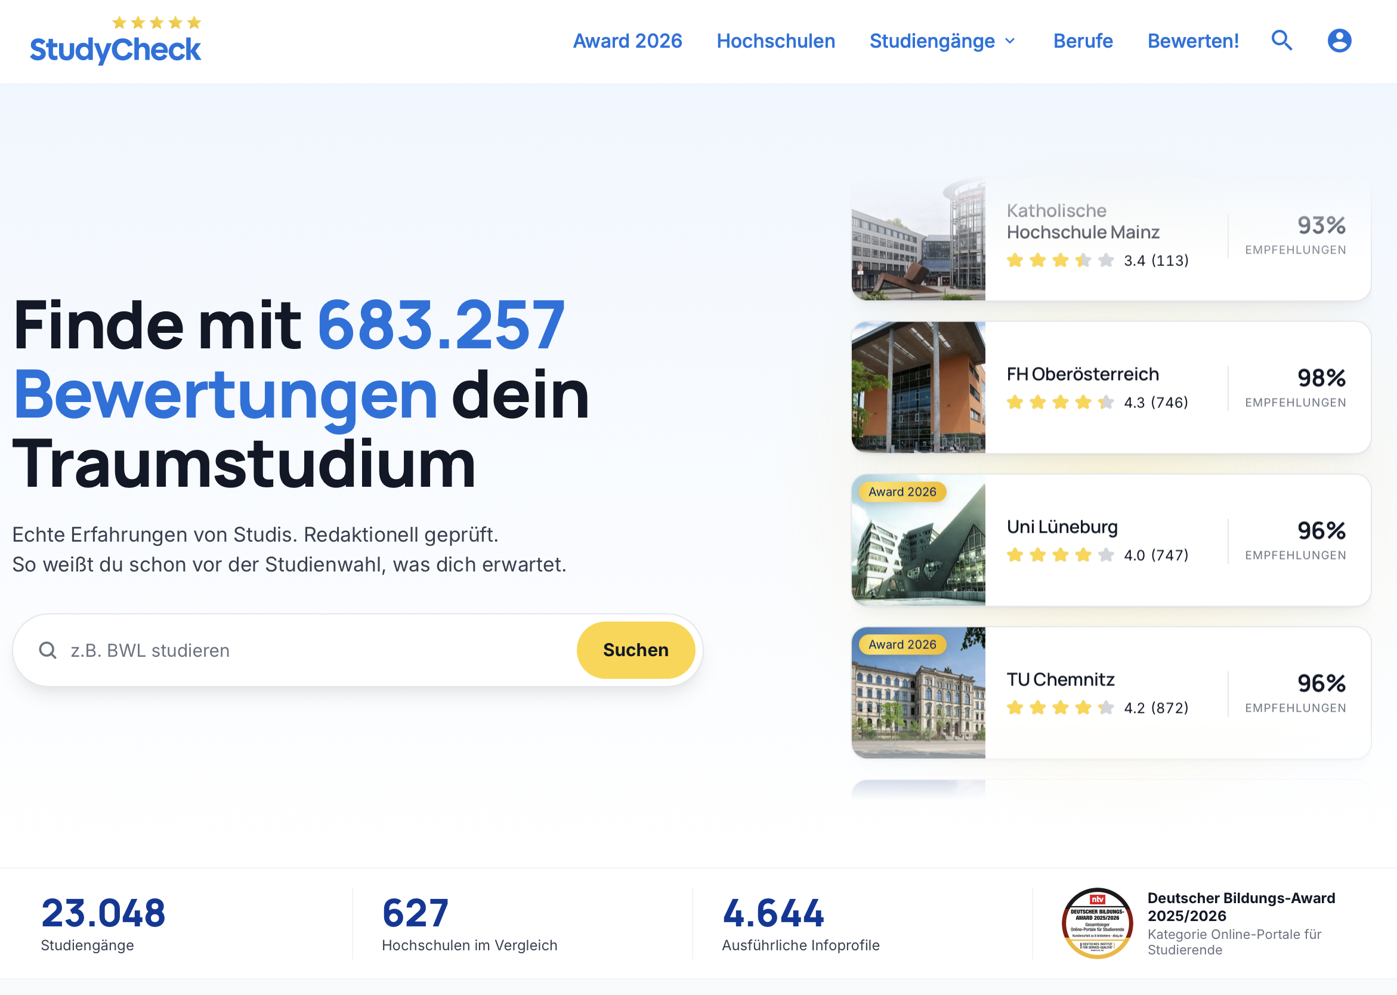Screen dimensions: 1397x995
Task: Click the yellow Suchen button
Action: coord(635,650)
